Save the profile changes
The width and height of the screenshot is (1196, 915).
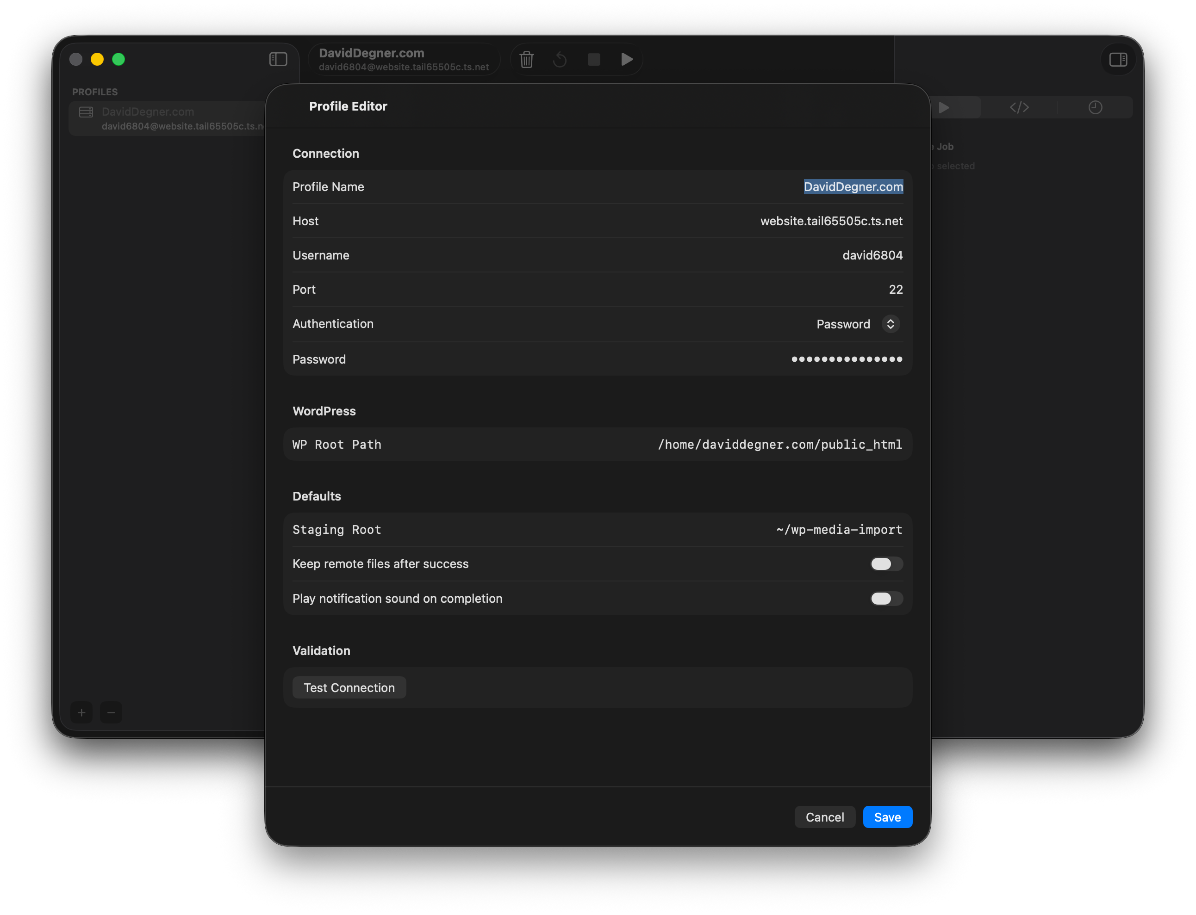tap(887, 817)
